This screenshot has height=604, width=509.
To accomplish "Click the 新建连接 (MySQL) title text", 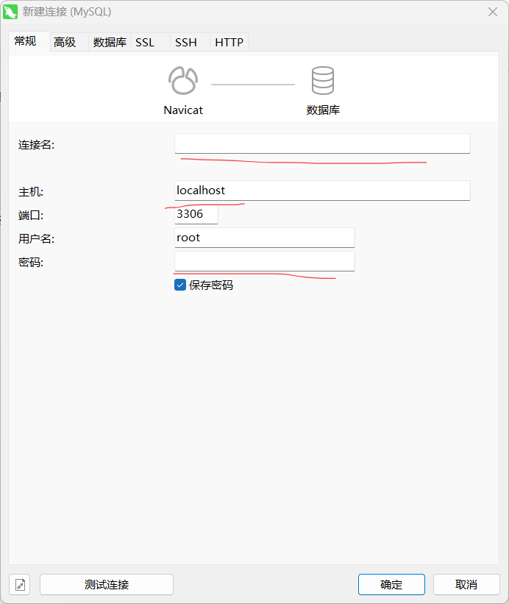I will click(67, 12).
